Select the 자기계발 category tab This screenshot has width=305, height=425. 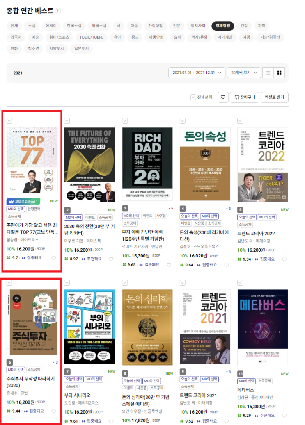pyautogui.click(x=225, y=37)
